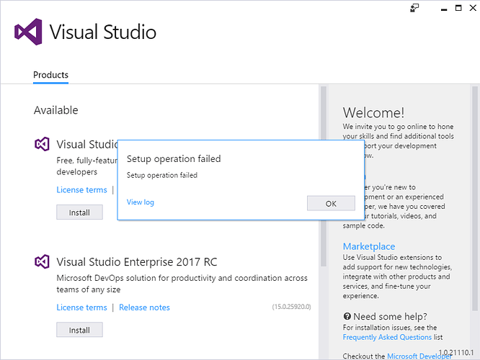Click the Welcome! heading
The image size is (480, 360).
[373, 112]
